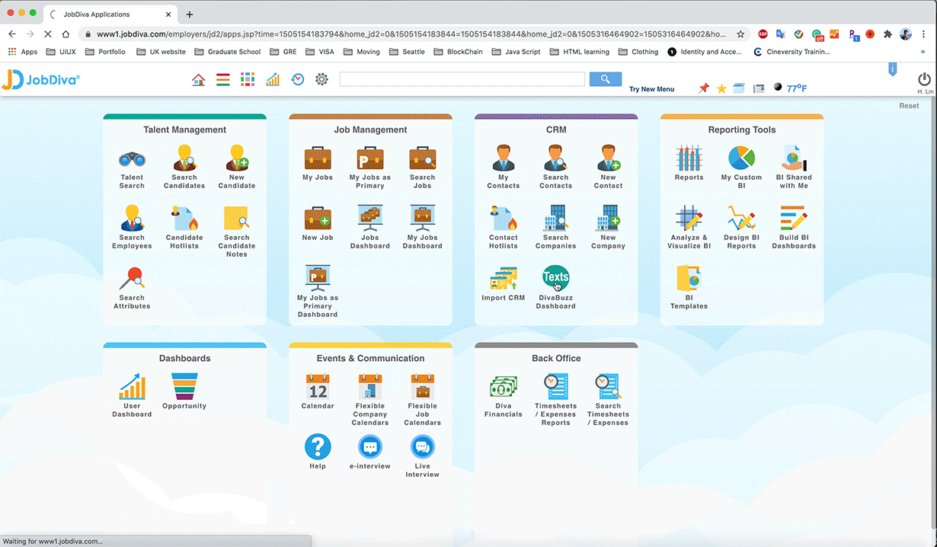Open the striped list menu icon

pos(222,80)
